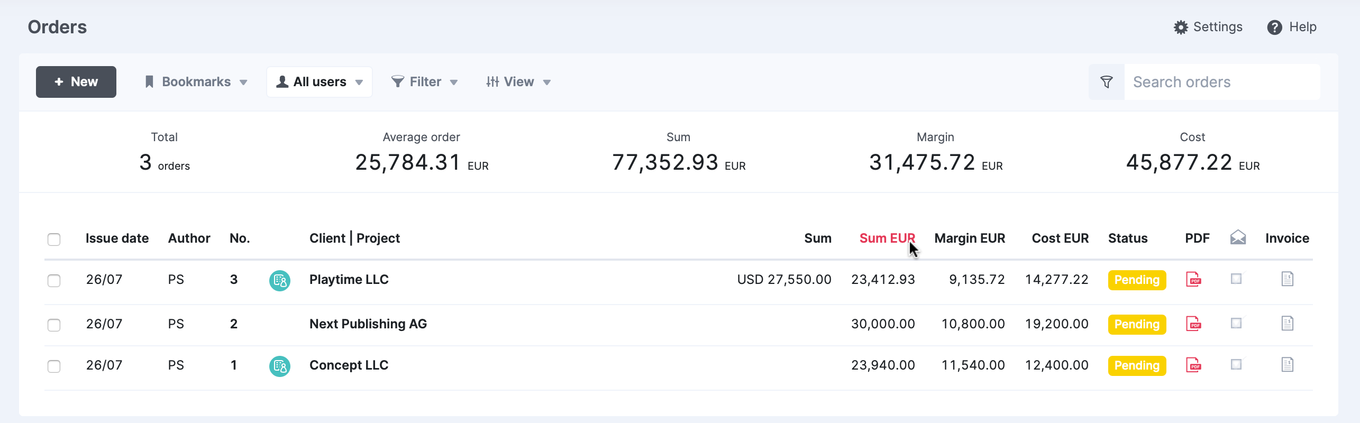Viewport: 1360px width, 423px height.
Task: Select checkbox for order number 3
Action: pos(54,280)
